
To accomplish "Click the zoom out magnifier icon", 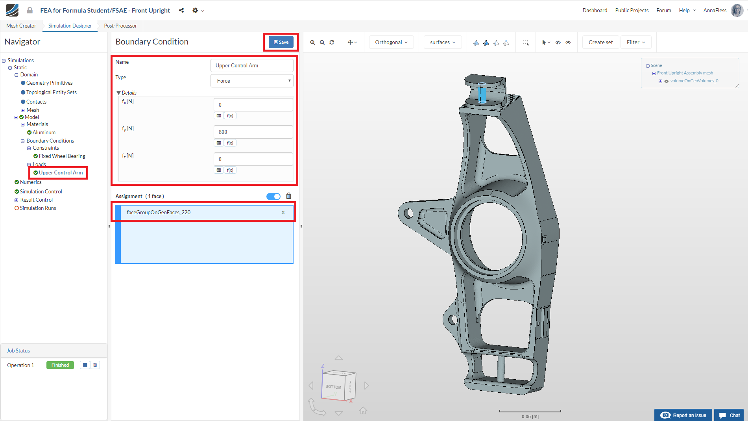I will pyautogui.click(x=322, y=43).
